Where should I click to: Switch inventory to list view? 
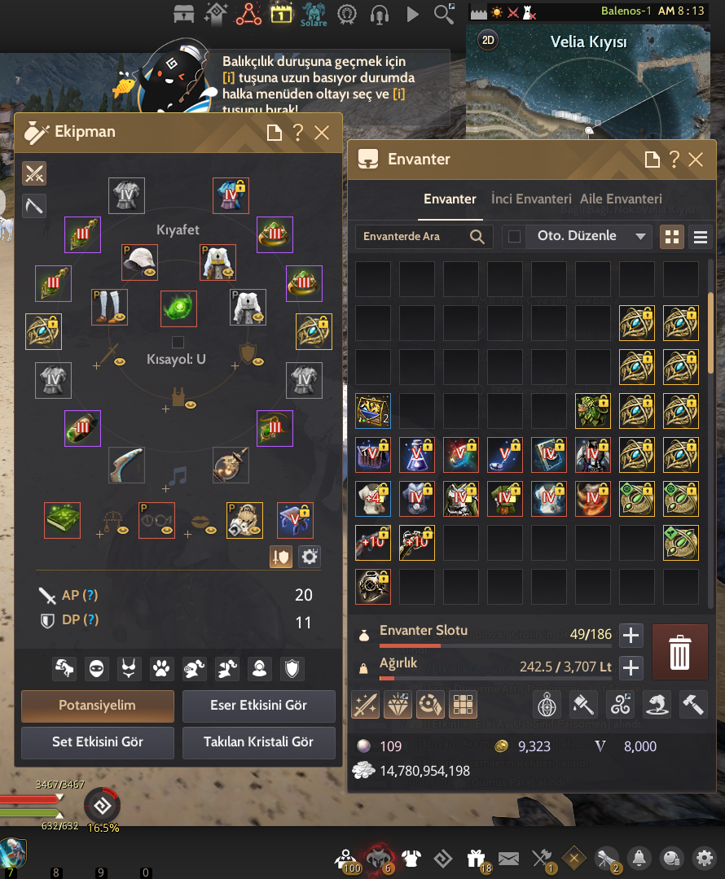tap(701, 237)
